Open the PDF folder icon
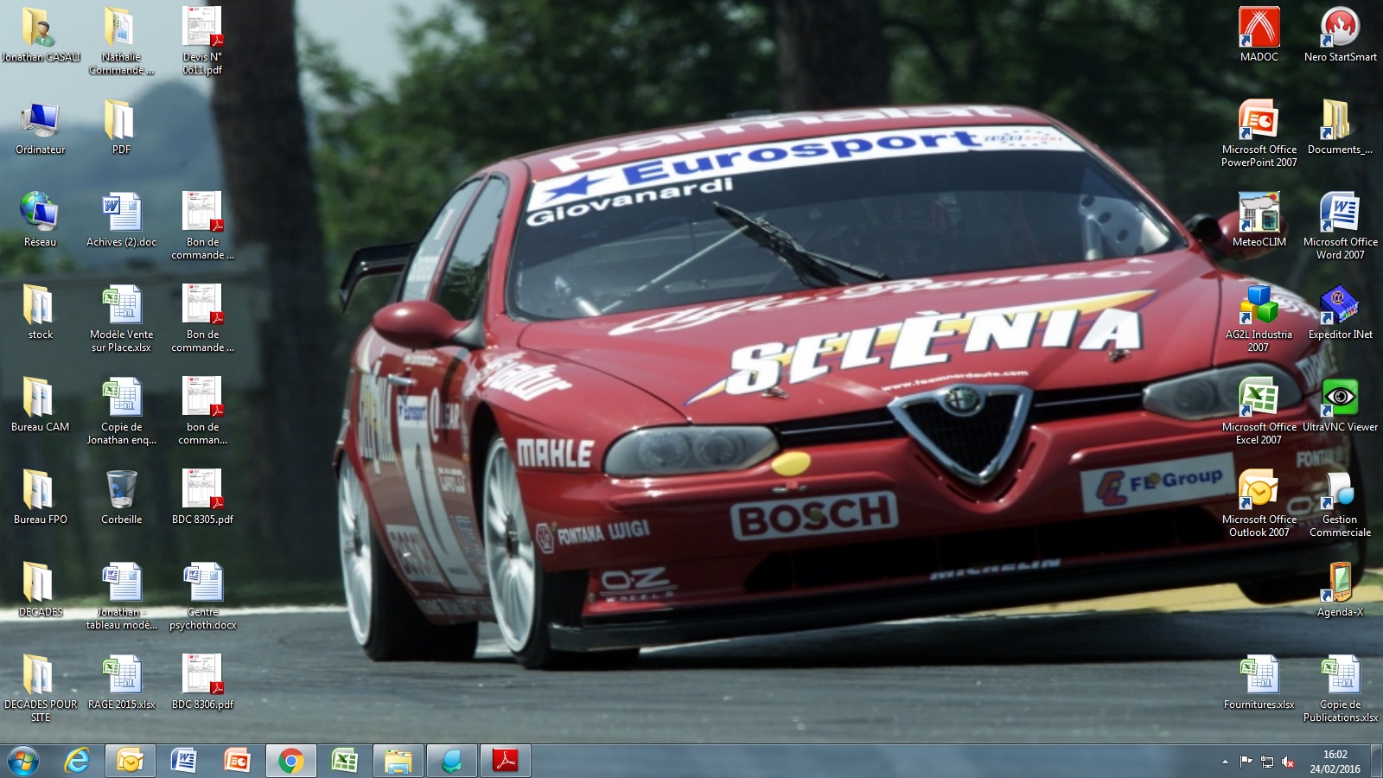 [x=121, y=128]
